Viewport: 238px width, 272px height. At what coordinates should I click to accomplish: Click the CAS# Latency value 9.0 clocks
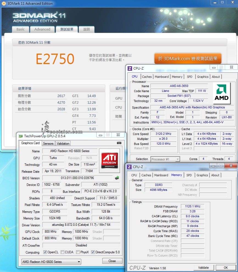192,216
